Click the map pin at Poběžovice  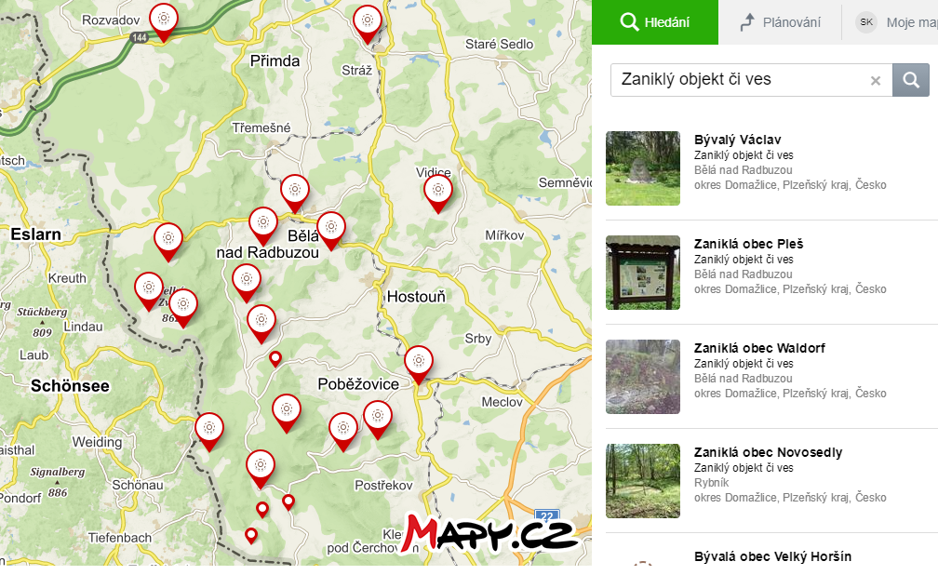coord(419,364)
